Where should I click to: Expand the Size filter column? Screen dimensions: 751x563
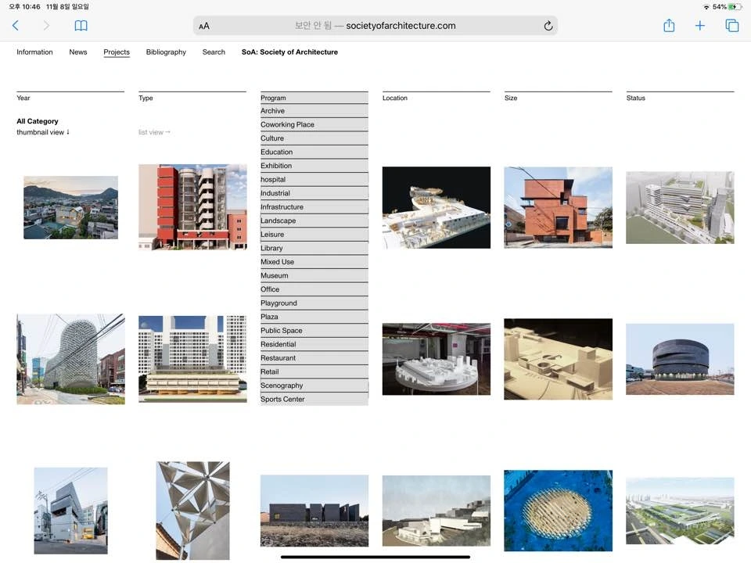(x=558, y=98)
